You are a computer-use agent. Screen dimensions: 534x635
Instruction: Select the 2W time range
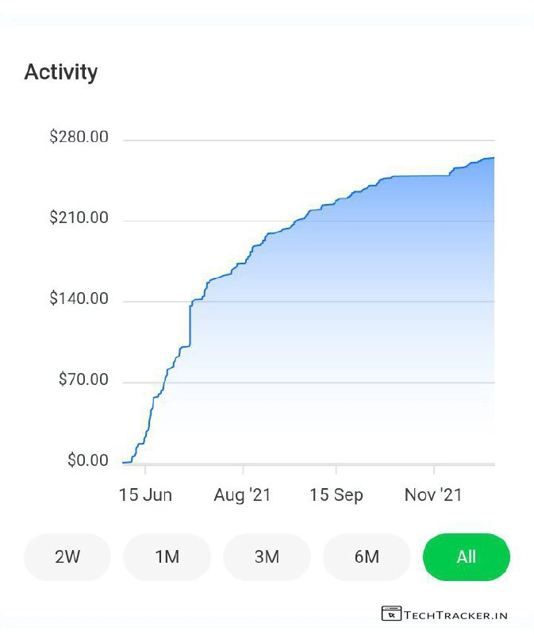pos(67,557)
